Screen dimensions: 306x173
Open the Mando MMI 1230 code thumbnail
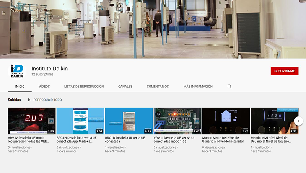tap(275, 121)
